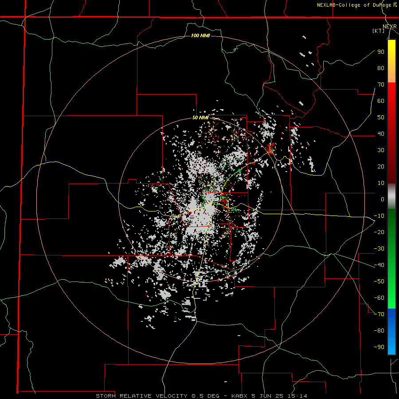The width and height of the screenshot is (399, 399).
Task: Click the -30 value on velocity scale
Action: tap(379, 249)
